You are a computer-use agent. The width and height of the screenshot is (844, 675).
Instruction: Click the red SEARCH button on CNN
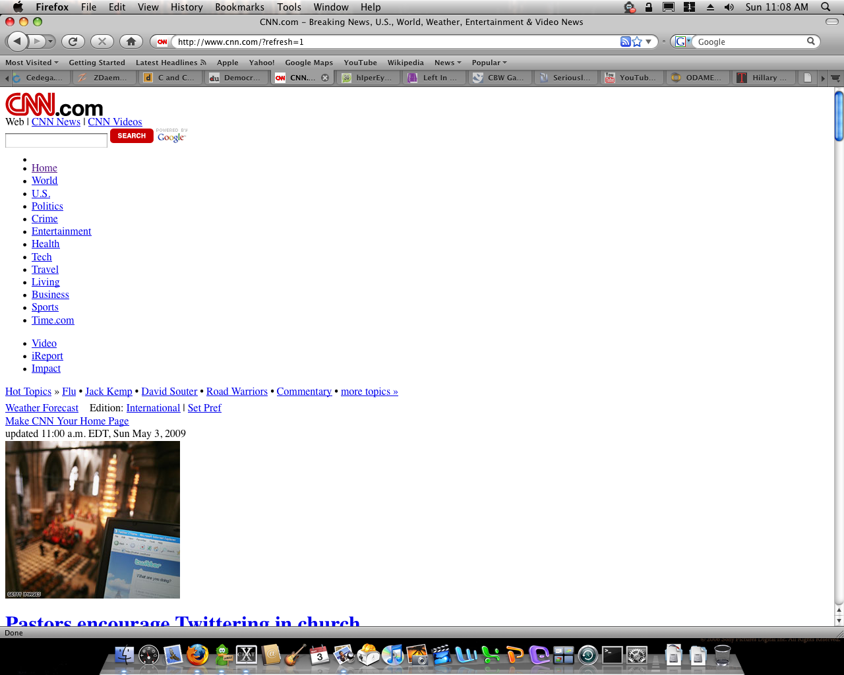[x=132, y=136]
